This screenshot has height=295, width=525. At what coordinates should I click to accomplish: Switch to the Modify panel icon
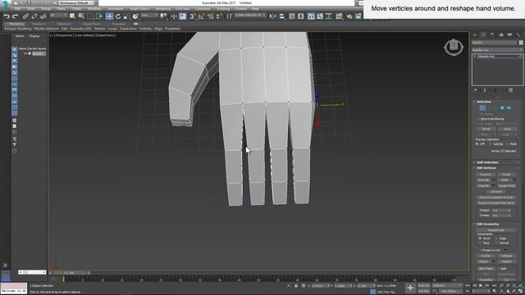483,34
